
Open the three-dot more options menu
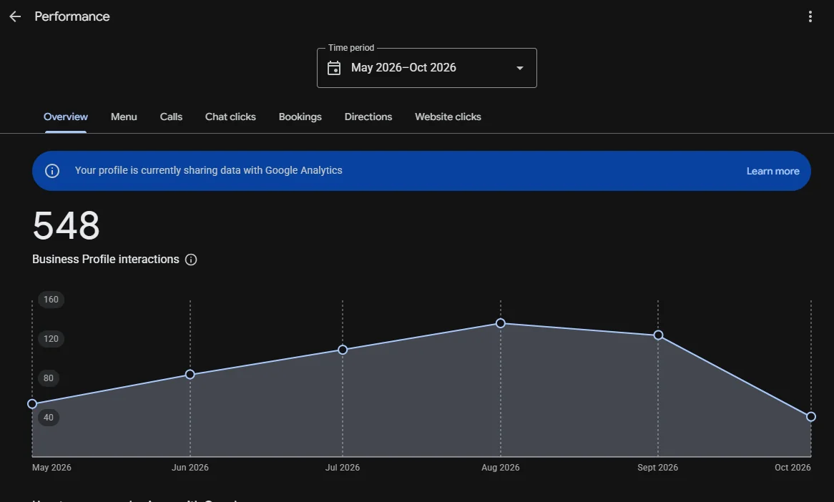pyautogui.click(x=810, y=16)
